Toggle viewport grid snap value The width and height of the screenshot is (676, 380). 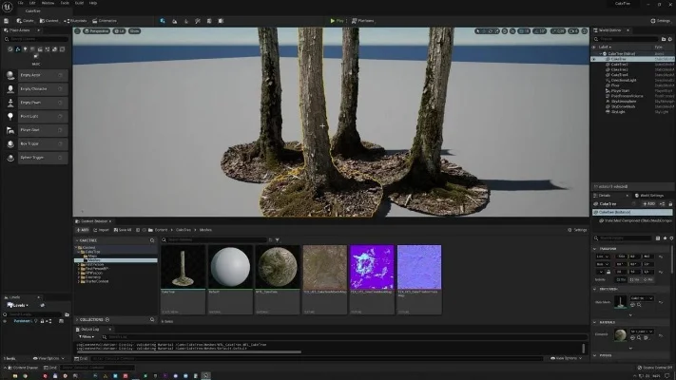(524, 31)
